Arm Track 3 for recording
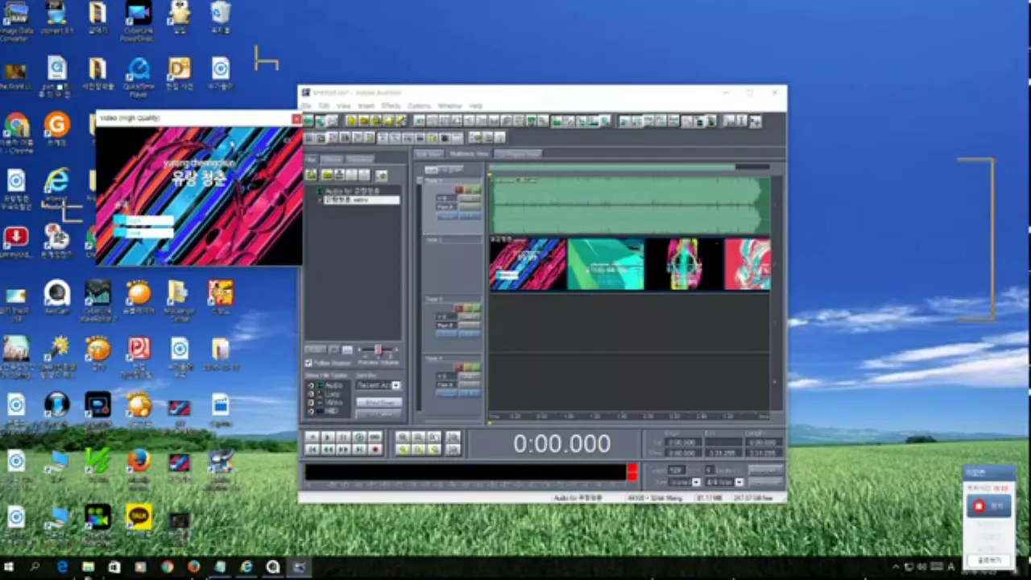The image size is (1031, 580). (459, 308)
